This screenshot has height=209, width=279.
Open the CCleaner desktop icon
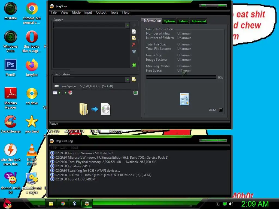[x=11, y=124]
